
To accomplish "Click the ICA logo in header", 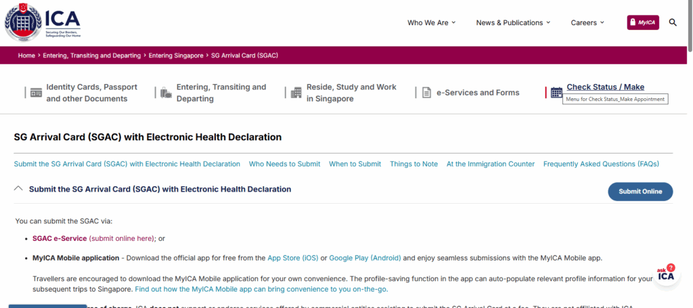I will coord(42,23).
